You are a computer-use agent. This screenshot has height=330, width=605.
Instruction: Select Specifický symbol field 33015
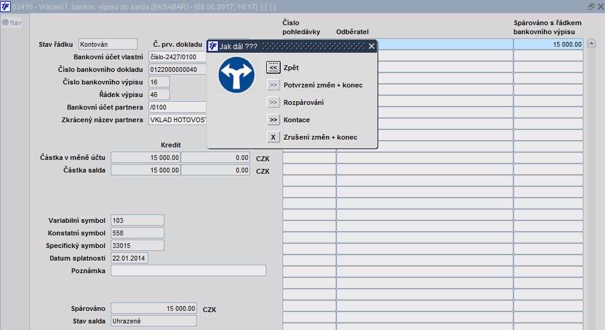click(138, 246)
